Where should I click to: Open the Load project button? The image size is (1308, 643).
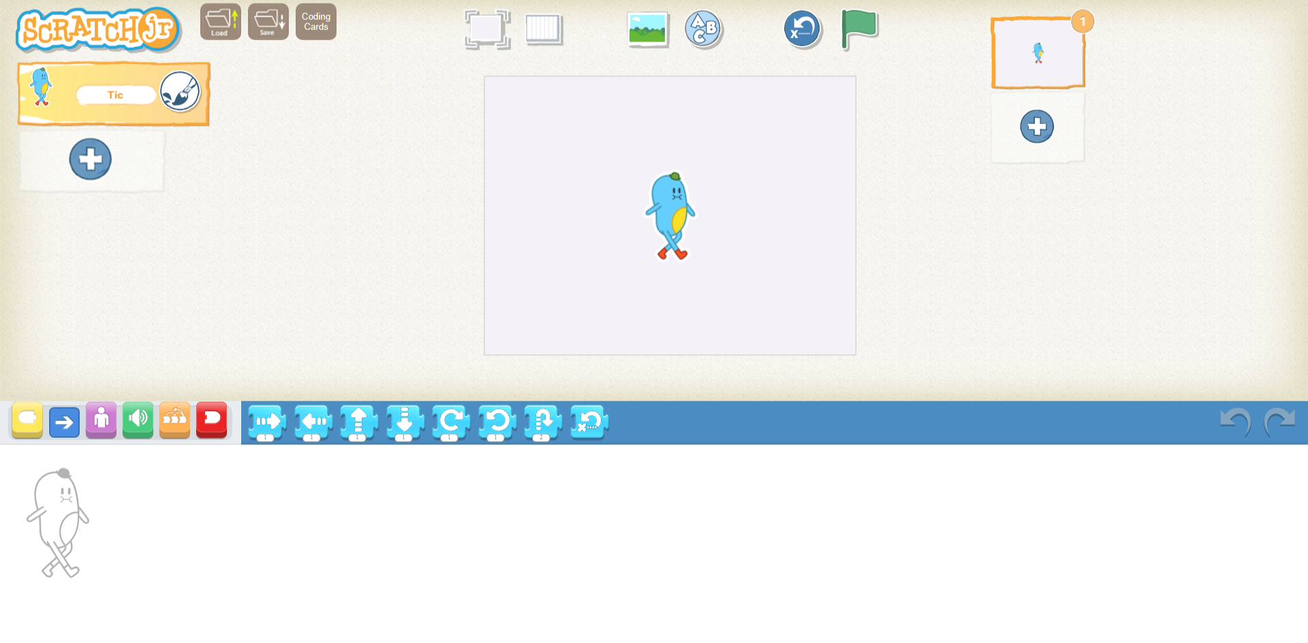coord(221,22)
